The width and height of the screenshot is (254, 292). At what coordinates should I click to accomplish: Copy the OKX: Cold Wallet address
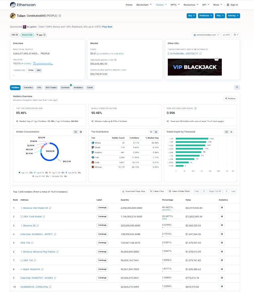point(44,216)
